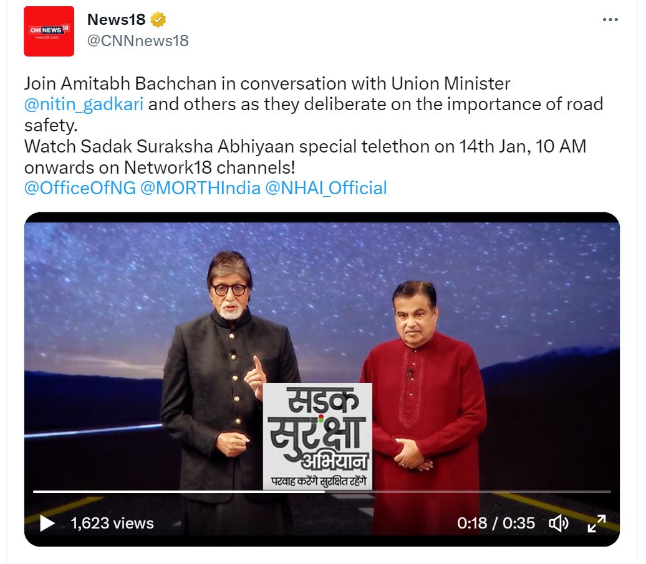The width and height of the screenshot is (646, 564).
Task: Open the @MORTHIndia profile link
Action: coord(200,188)
